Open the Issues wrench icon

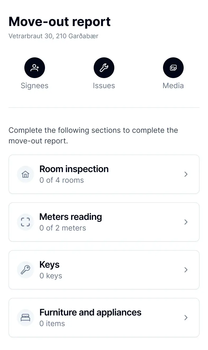[x=104, y=68]
